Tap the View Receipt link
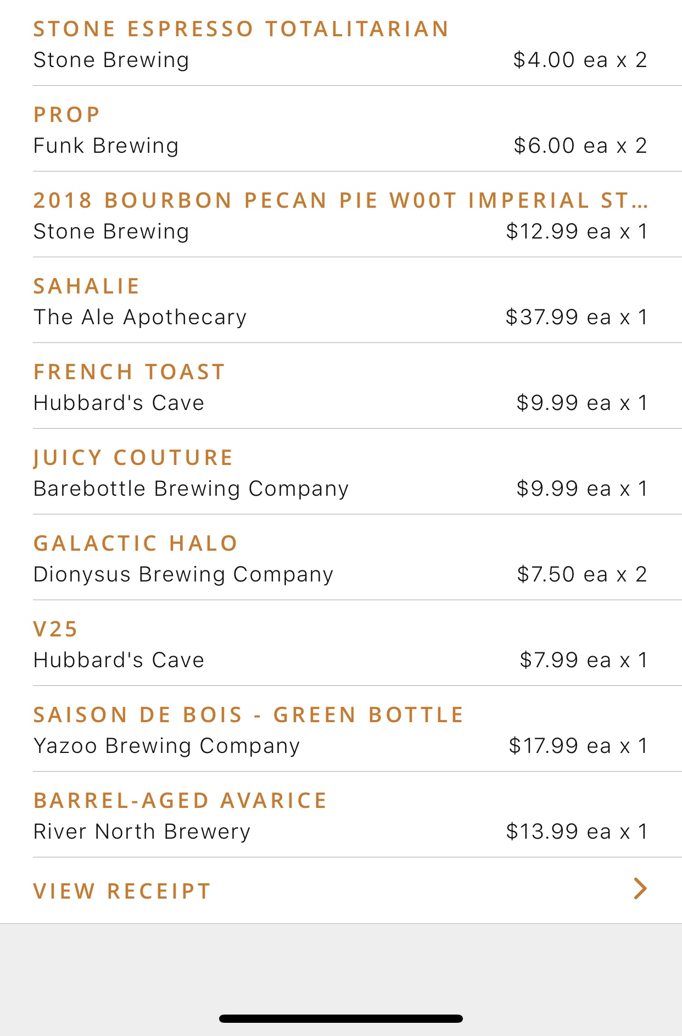682x1036 pixels. coord(122,891)
